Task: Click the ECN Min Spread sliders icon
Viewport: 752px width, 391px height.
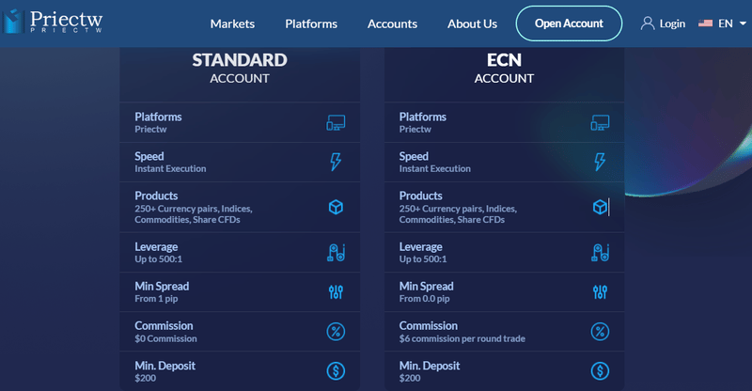Action: (600, 291)
